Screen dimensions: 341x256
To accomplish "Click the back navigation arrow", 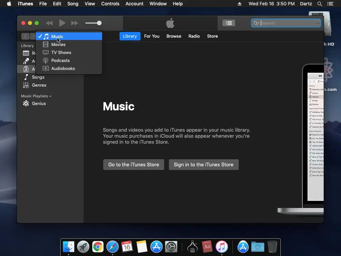I will coord(25,36).
